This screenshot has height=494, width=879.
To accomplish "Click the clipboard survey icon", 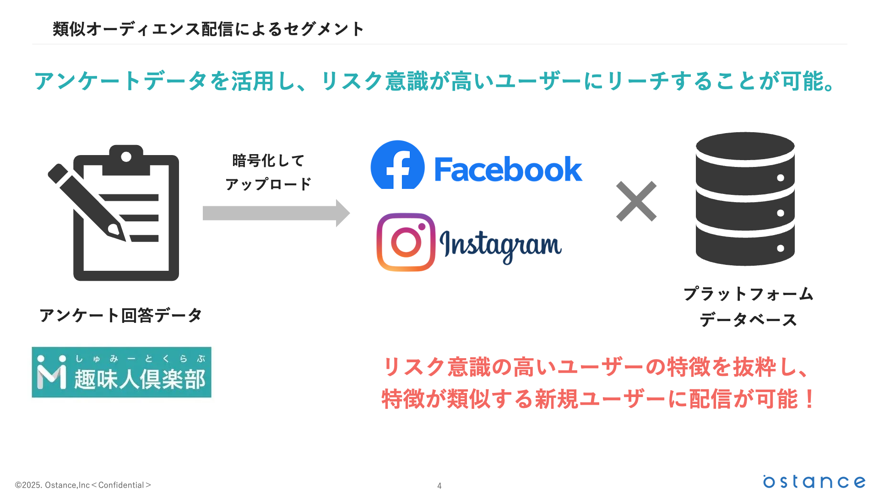I will 114,213.
